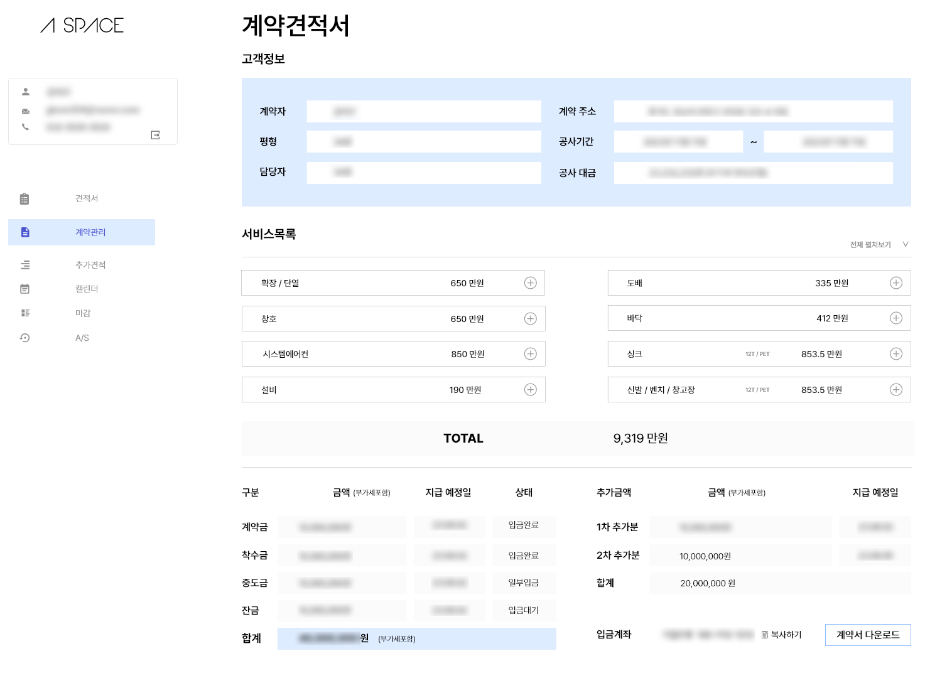
Task: Download the contract via 계약서 다운로드
Action: (868, 635)
